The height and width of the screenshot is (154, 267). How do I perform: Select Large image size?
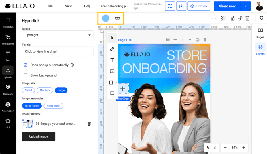pos(61,90)
